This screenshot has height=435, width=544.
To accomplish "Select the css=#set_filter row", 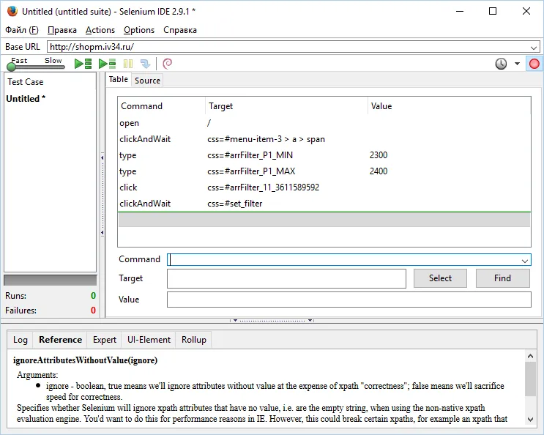I will (324, 204).
